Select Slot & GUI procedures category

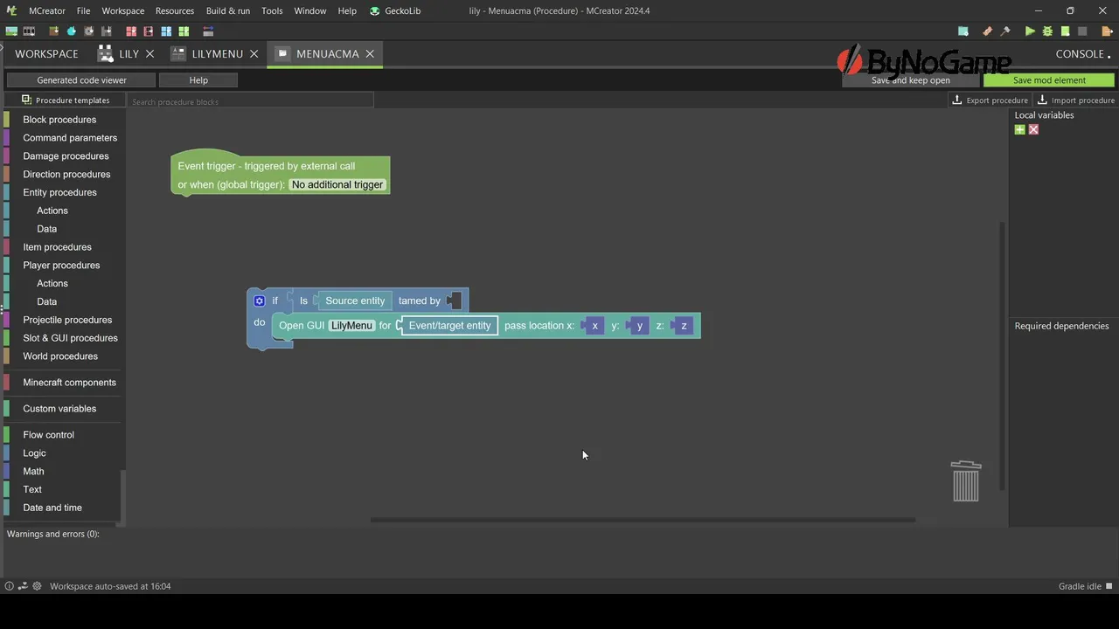70,338
